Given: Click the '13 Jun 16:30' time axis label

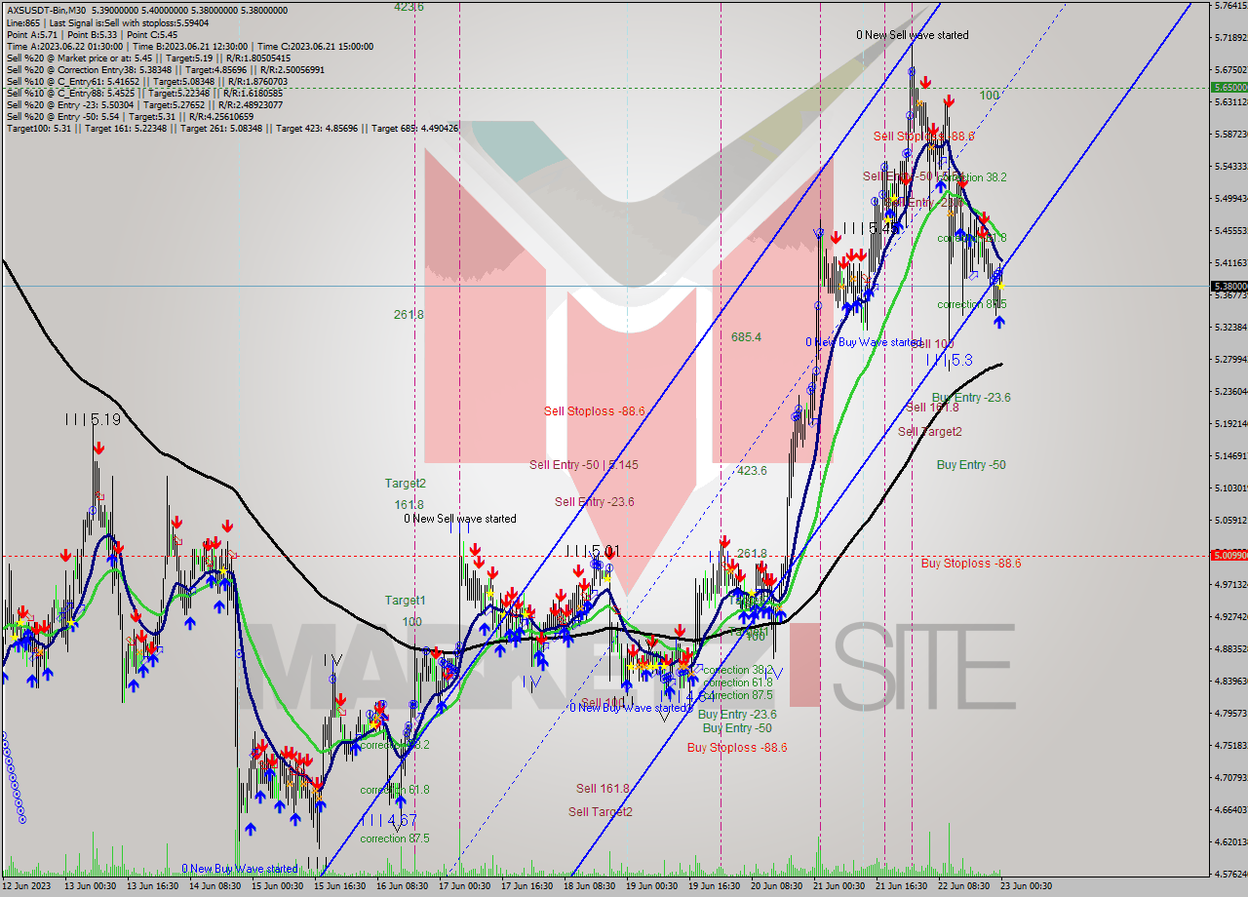Looking at the screenshot, I should click(x=153, y=886).
